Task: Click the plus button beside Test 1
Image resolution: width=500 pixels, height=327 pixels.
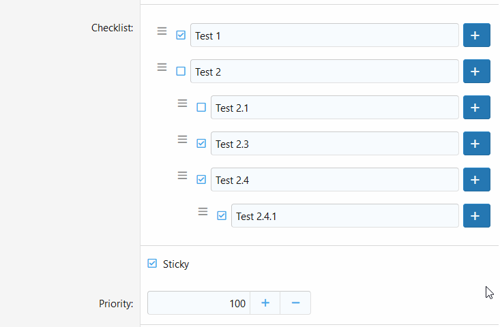Action: click(x=476, y=35)
